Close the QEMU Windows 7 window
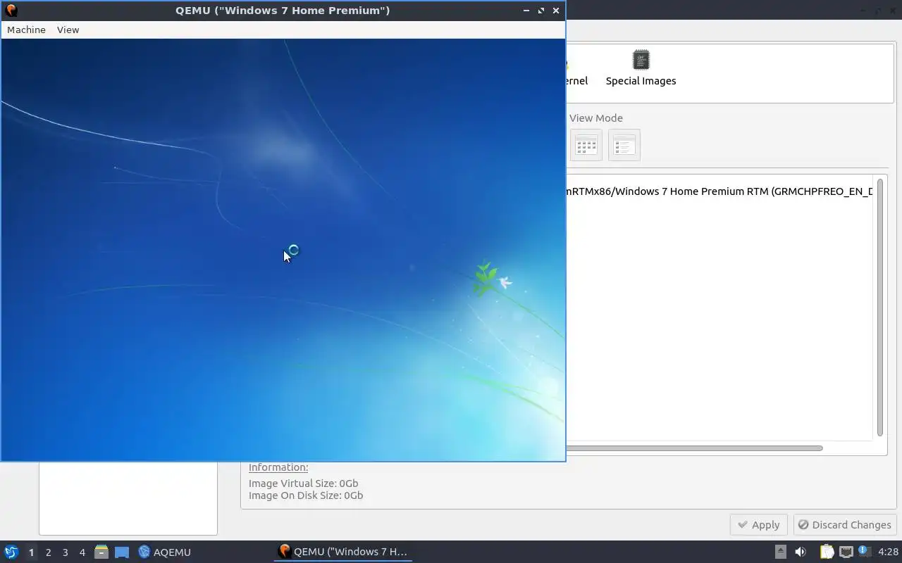This screenshot has width=902, height=563. coord(556,11)
